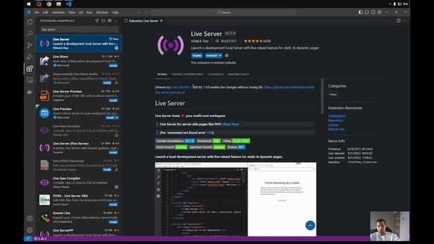434x244 pixels.
Task: Open the Repository resource link
Action: 336,121
